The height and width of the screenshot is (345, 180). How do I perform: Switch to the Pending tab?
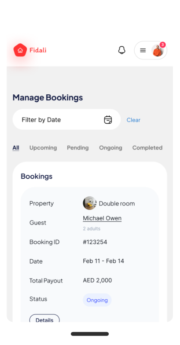coord(78,148)
